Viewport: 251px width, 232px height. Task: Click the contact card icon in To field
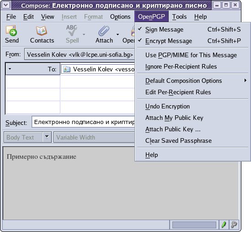tap(67, 69)
